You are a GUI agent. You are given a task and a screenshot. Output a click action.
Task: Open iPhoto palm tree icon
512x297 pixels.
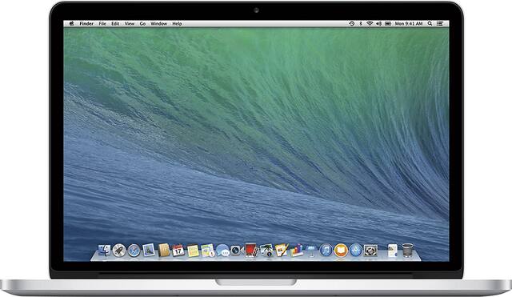tap(266, 251)
